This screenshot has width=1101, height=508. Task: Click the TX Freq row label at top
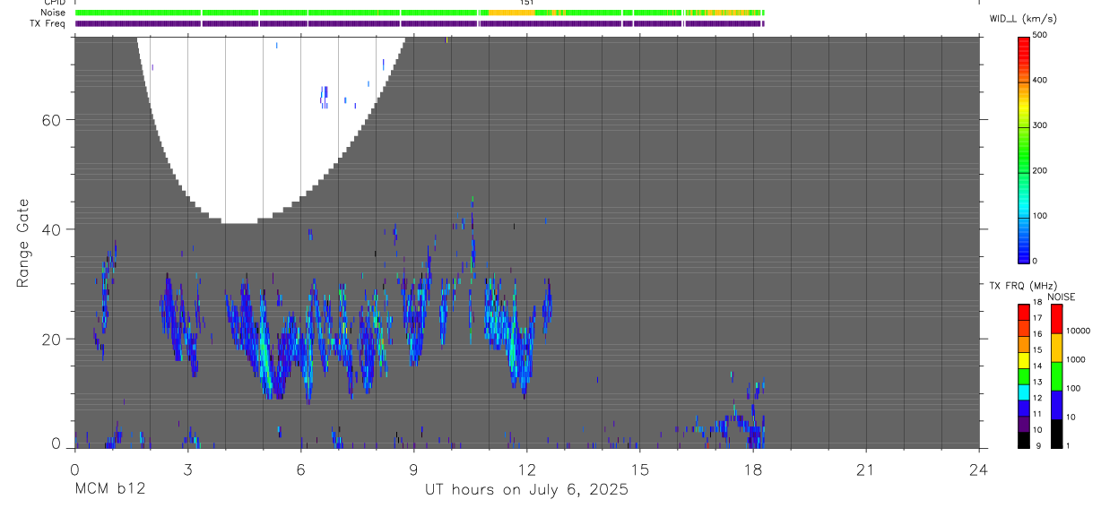point(48,23)
